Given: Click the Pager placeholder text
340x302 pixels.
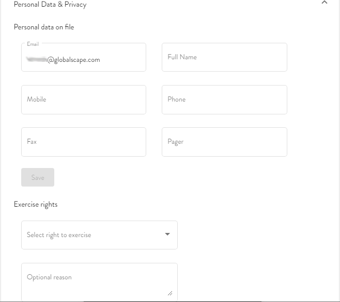Looking at the screenshot, I should (x=175, y=142).
